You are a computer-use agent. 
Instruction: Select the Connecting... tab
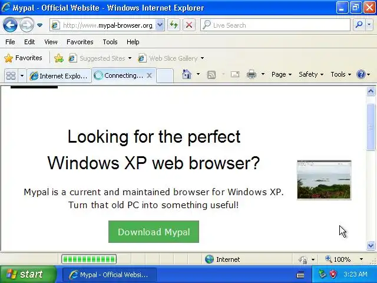(119, 75)
